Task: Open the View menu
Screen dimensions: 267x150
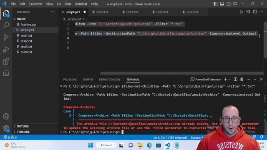Action: 49,4
